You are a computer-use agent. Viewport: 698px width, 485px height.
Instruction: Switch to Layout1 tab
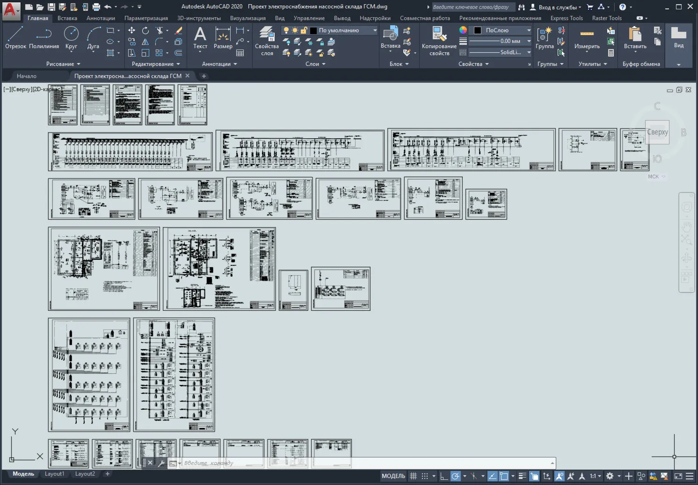[x=54, y=474]
